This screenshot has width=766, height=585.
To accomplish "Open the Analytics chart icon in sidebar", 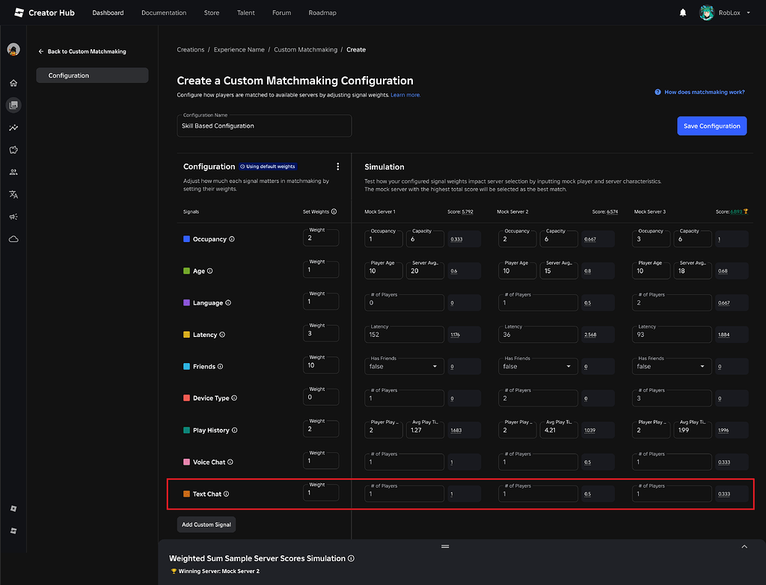I will coord(13,127).
